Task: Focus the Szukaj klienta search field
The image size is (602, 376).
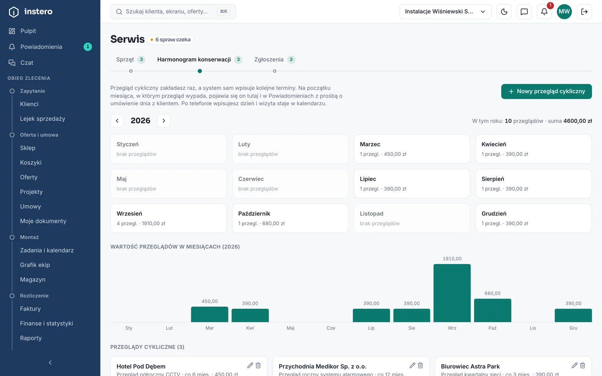Action: [x=173, y=12]
